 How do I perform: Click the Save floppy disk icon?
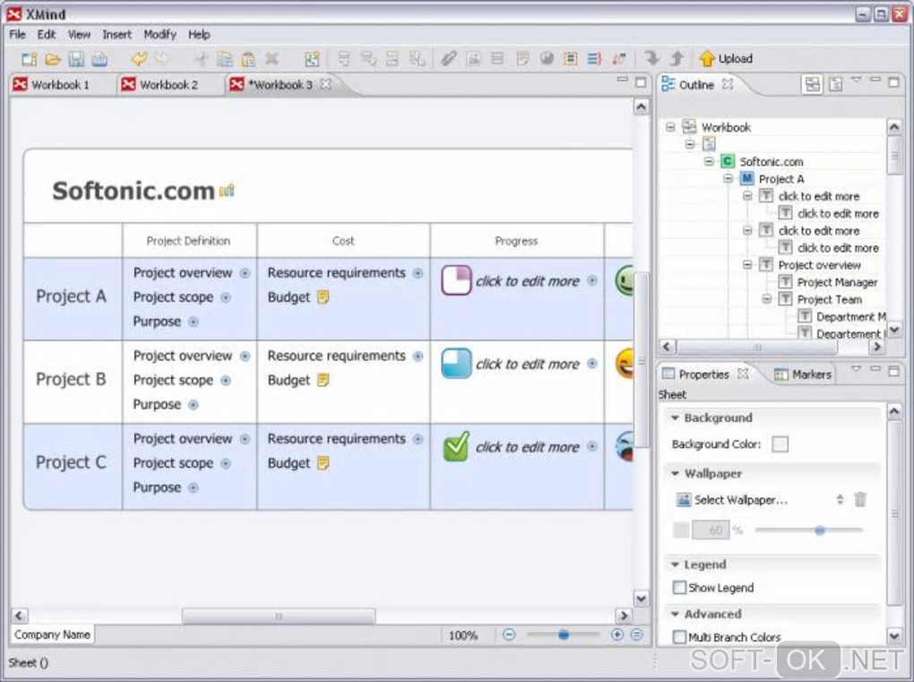(x=76, y=58)
